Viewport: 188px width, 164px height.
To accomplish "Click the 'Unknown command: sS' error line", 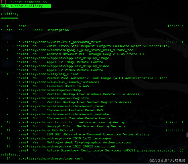I will [x=24, y=2].
